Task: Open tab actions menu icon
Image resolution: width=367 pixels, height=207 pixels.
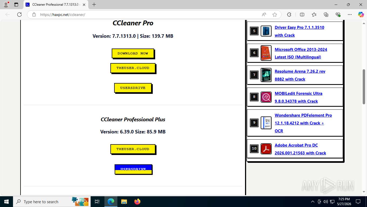Action: tap(16, 5)
